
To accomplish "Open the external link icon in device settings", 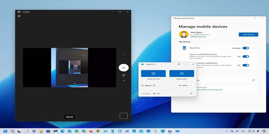I will 253,80.
